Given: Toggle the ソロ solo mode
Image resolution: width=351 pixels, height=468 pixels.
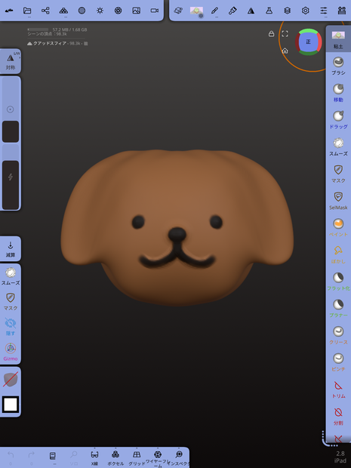Looking at the screenshot, I should pyautogui.click(x=73, y=457).
